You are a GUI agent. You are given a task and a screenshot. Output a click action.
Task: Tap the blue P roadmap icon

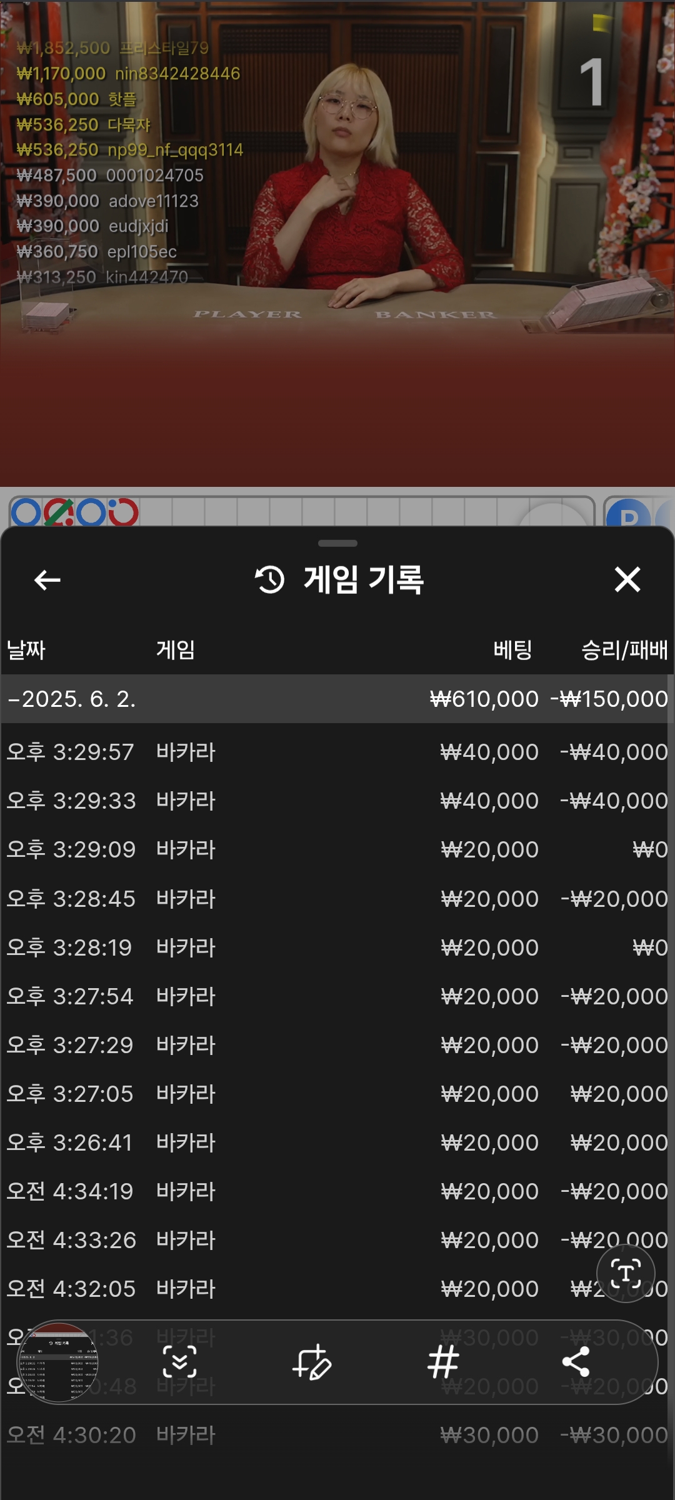pos(629,514)
